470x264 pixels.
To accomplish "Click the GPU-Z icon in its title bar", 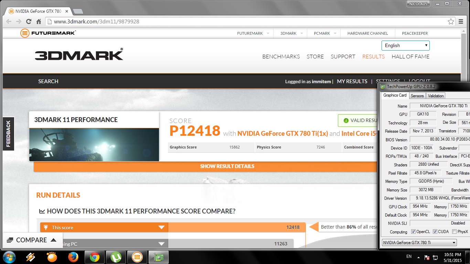I will (x=383, y=87).
